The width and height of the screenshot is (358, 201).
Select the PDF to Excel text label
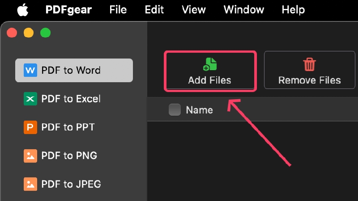71,99
